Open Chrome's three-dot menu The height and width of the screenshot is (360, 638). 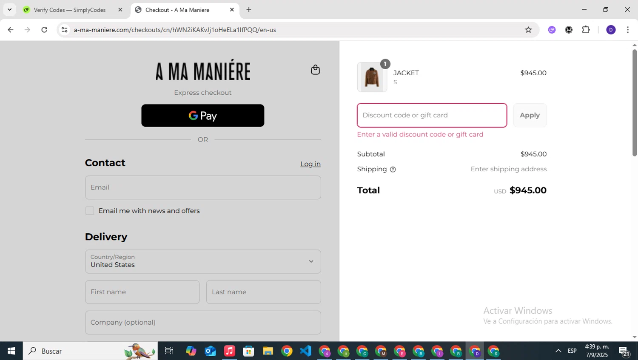628,30
